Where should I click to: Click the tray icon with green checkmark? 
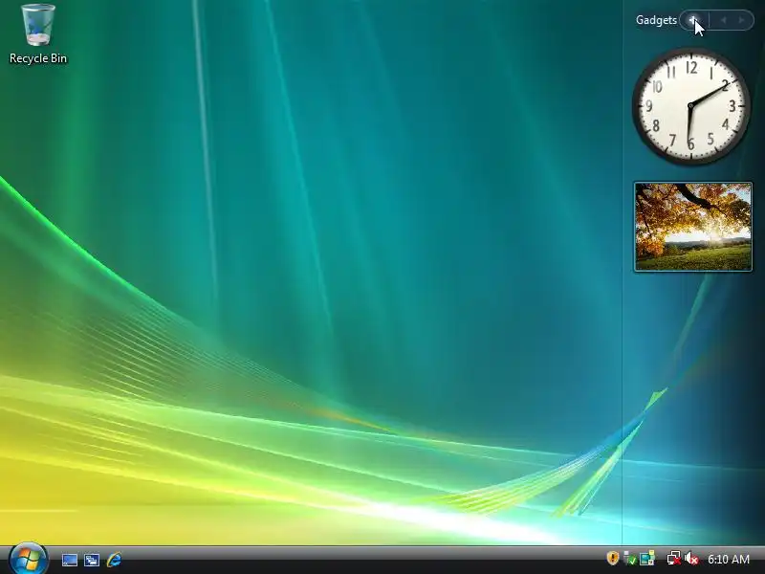[630, 558]
